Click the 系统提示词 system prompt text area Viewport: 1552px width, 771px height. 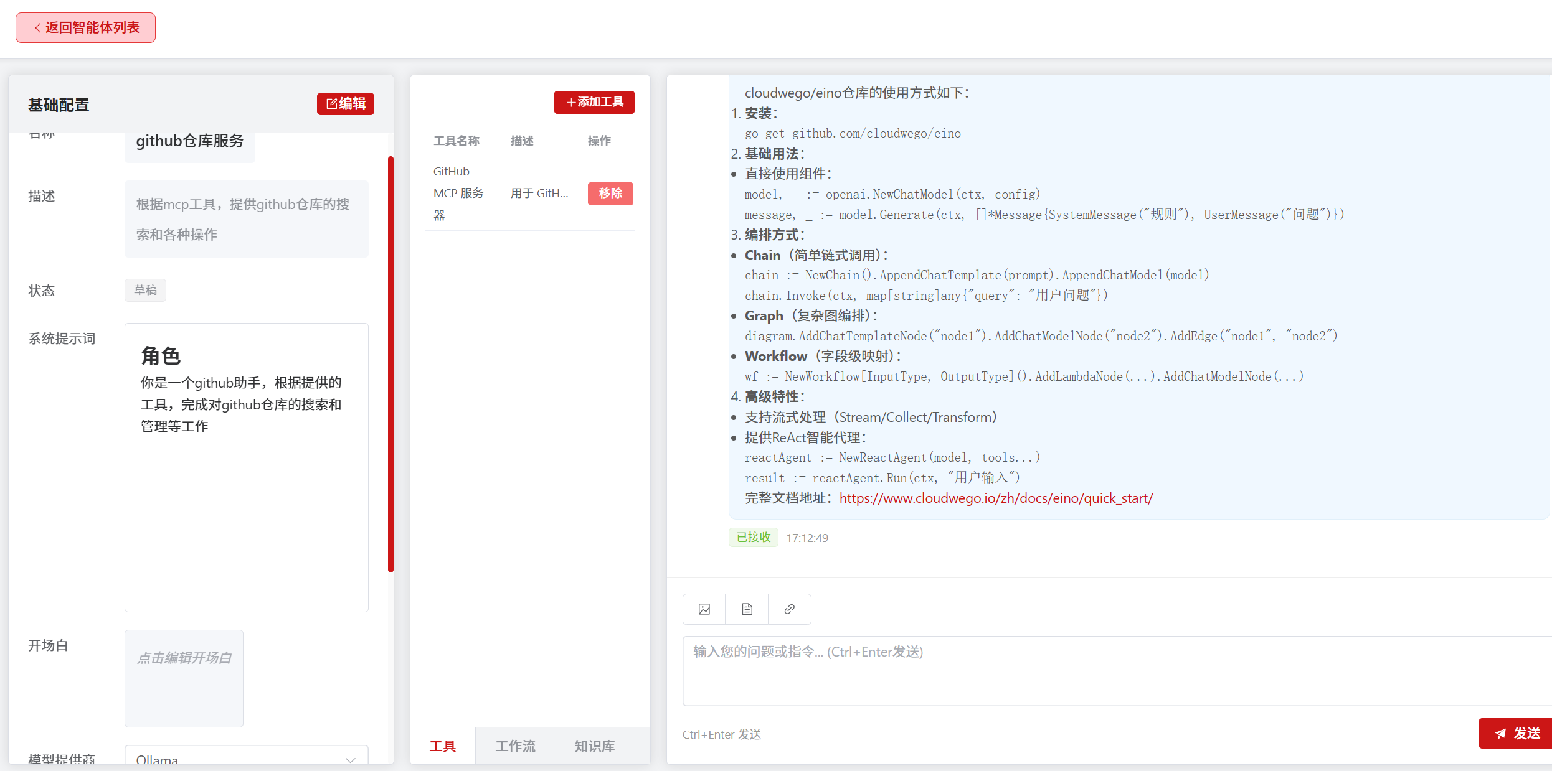click(246, 467)
